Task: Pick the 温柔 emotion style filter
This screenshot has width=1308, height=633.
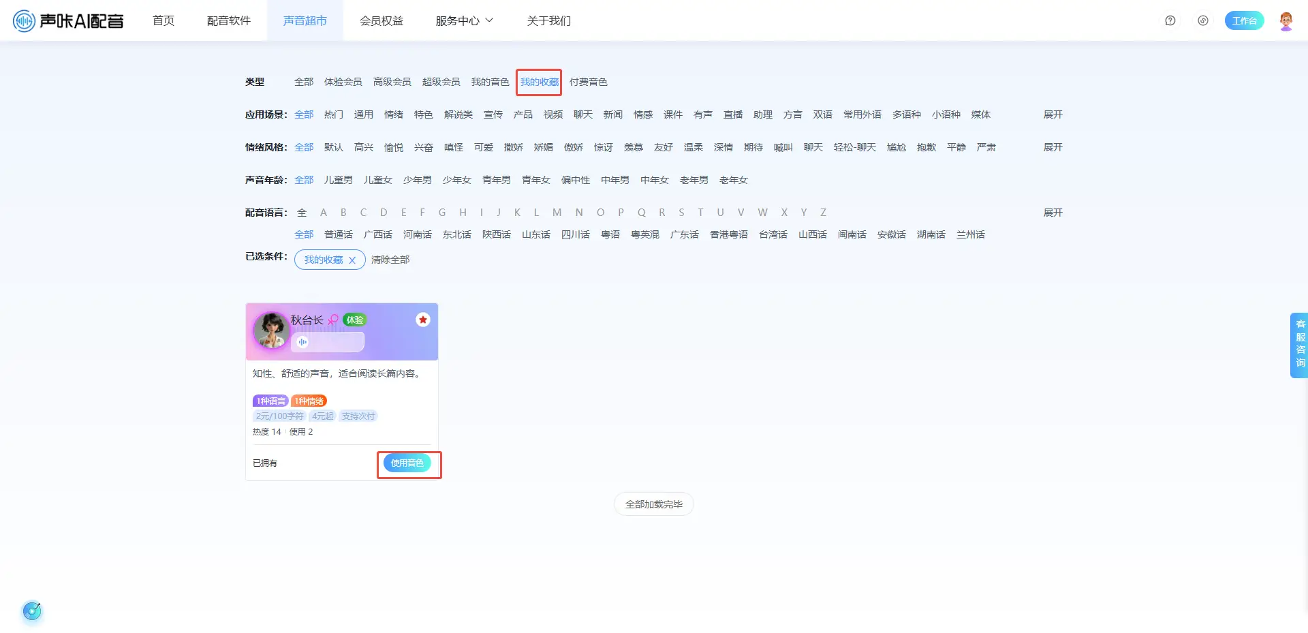Action: point(693,147)
